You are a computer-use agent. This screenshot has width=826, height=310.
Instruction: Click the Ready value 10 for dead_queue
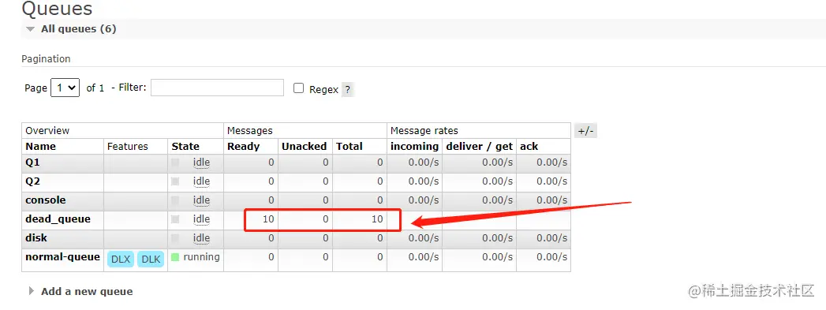tap(268, 219)
